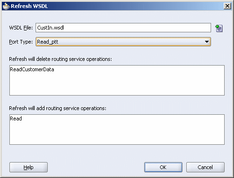This screenshot has height=178, width=234.
Task: Click the browse WSDL file icon
Action: (x=219, y=28)
